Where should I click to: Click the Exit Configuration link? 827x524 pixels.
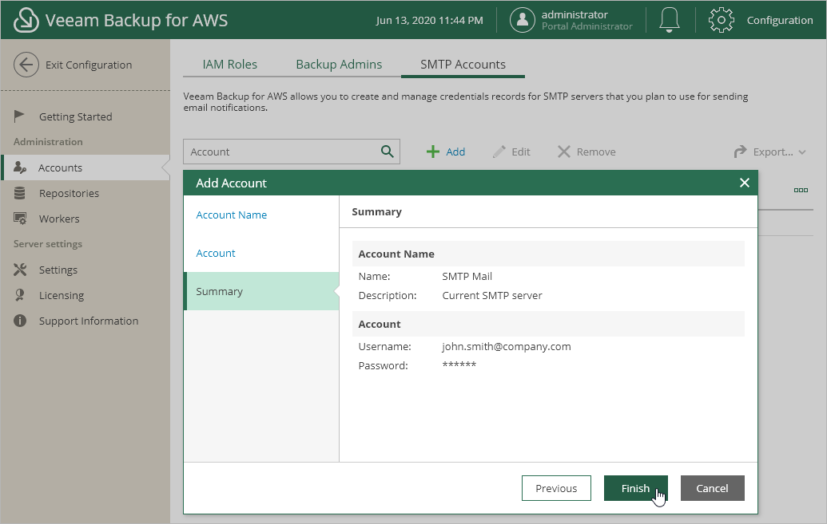[x=89, y=65]
